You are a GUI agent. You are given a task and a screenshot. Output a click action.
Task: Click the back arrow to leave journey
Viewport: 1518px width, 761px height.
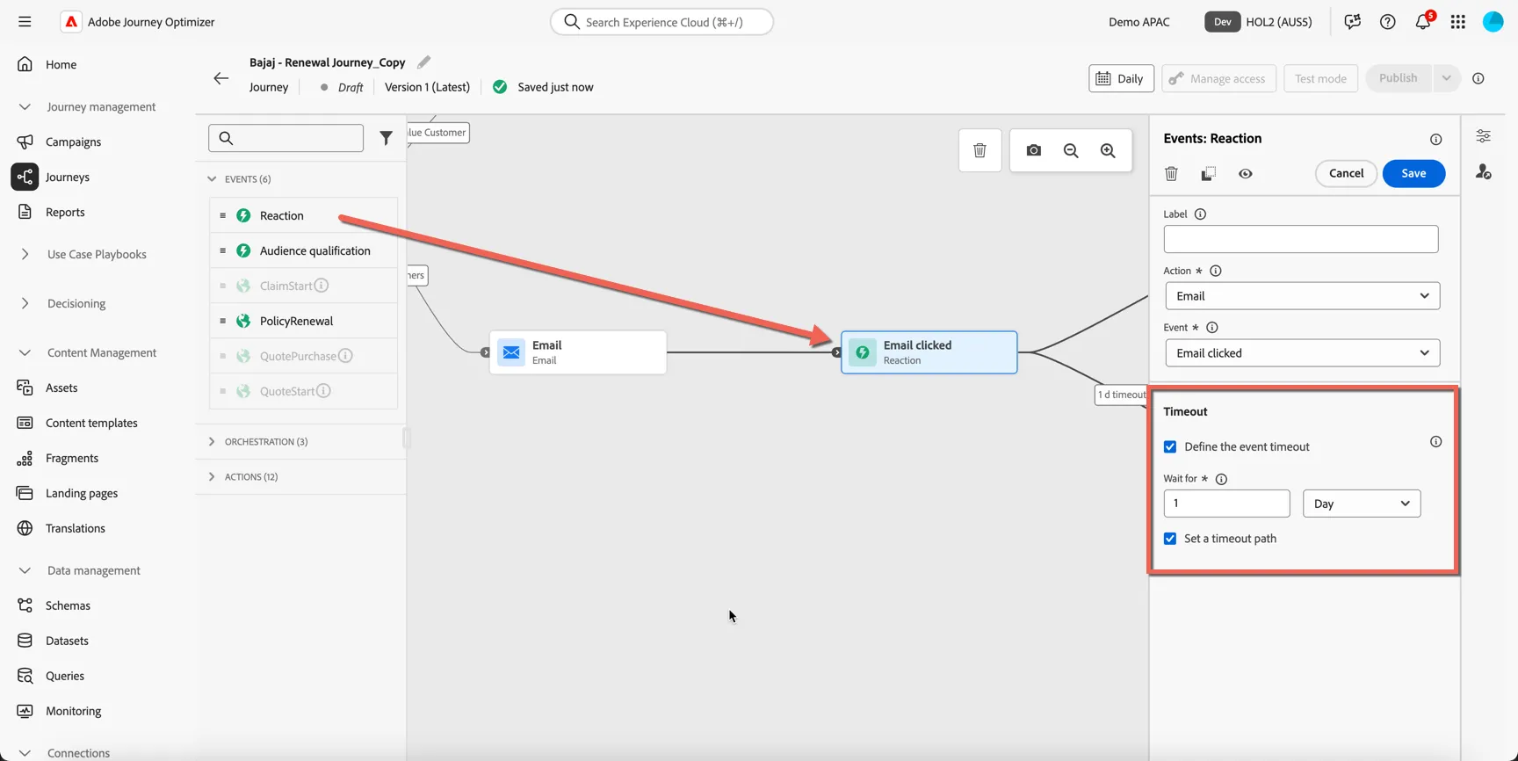220,78
